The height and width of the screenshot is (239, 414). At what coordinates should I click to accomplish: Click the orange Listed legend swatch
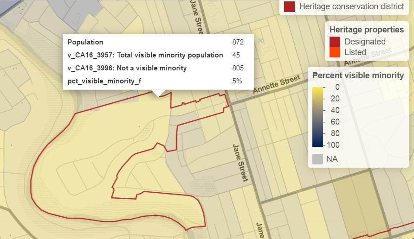coord(335,52)
